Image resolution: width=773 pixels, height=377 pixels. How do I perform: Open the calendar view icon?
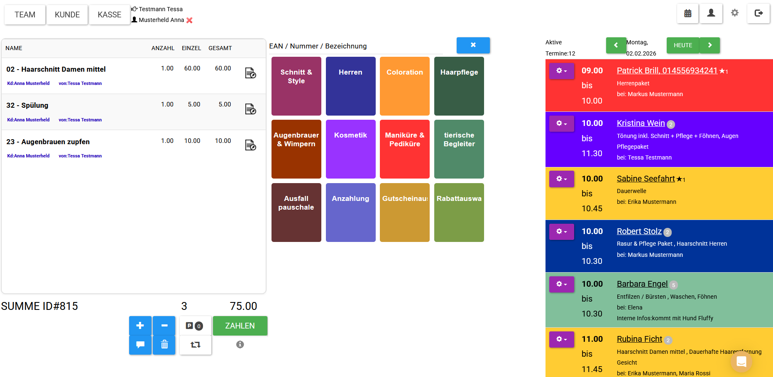point(687,13)
